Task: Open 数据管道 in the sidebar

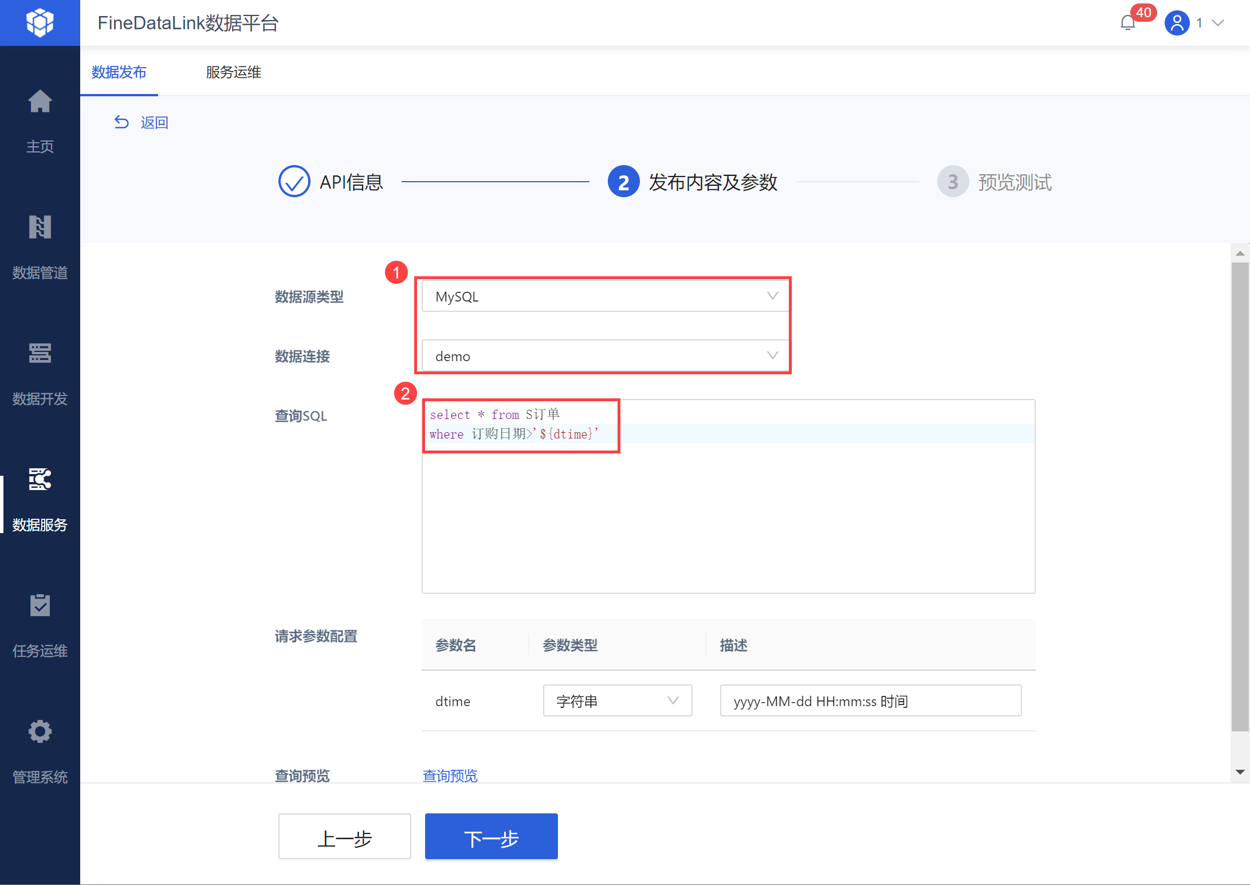Action: click(x=40, y=228)
